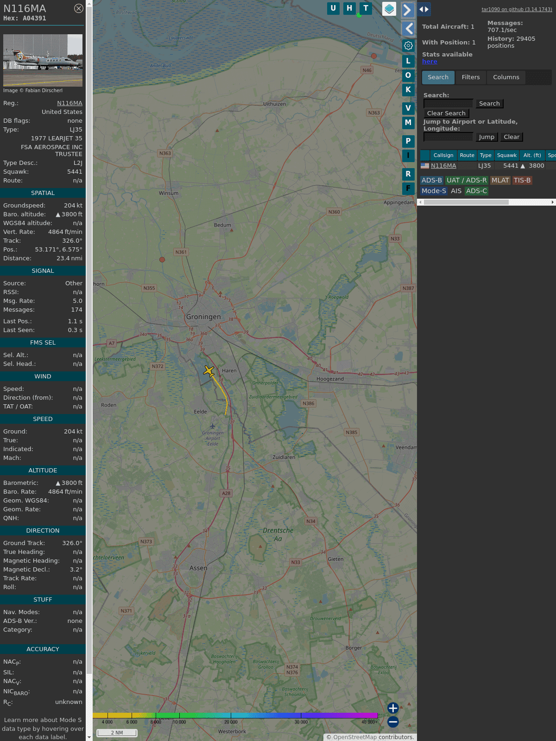Click the OpenStreetMap attribution link
This screenshot has height=741, width=556.
[x=355, y=737]
